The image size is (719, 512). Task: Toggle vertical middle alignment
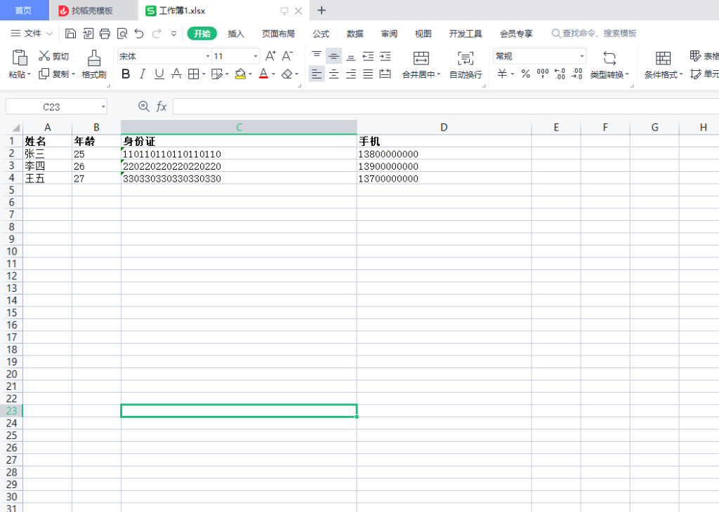pyautogui.click(x=334, y=56)
